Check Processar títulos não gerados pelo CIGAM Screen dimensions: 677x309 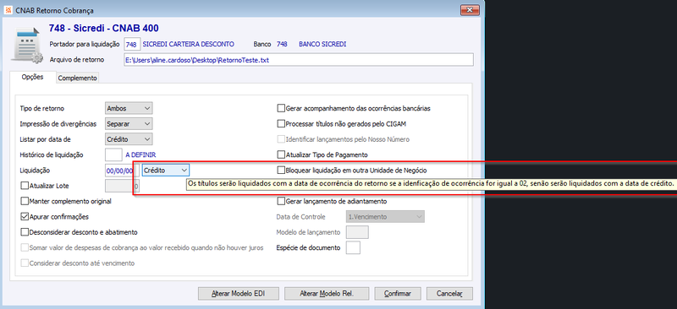point(281,124)
